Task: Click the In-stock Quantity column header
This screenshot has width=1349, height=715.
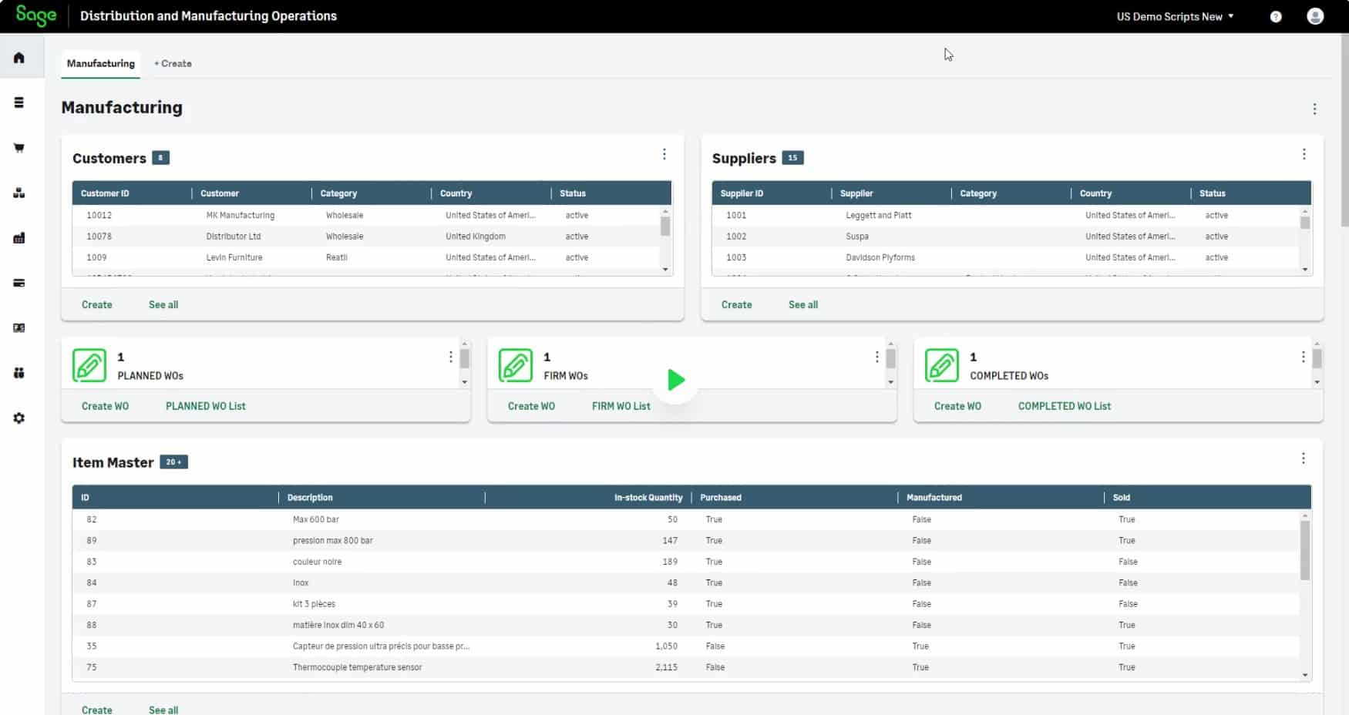Action: 587,498
